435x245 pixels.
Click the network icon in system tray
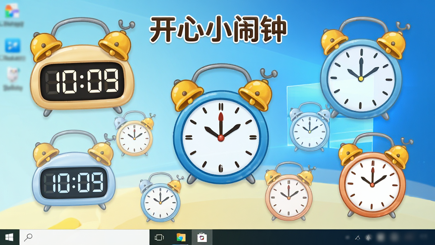pyautogui.click(x=358, y=237)
